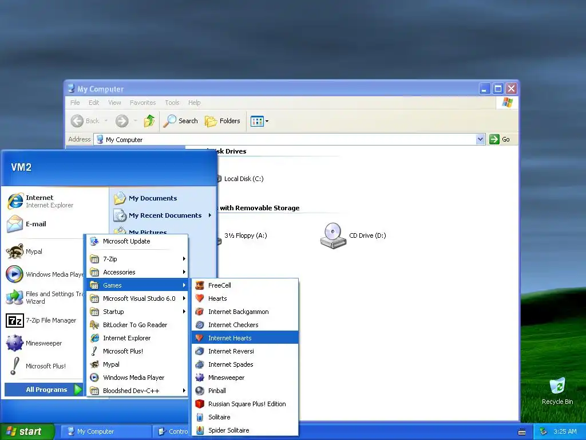Launch Minesweeper from start menu left pane

43,343
